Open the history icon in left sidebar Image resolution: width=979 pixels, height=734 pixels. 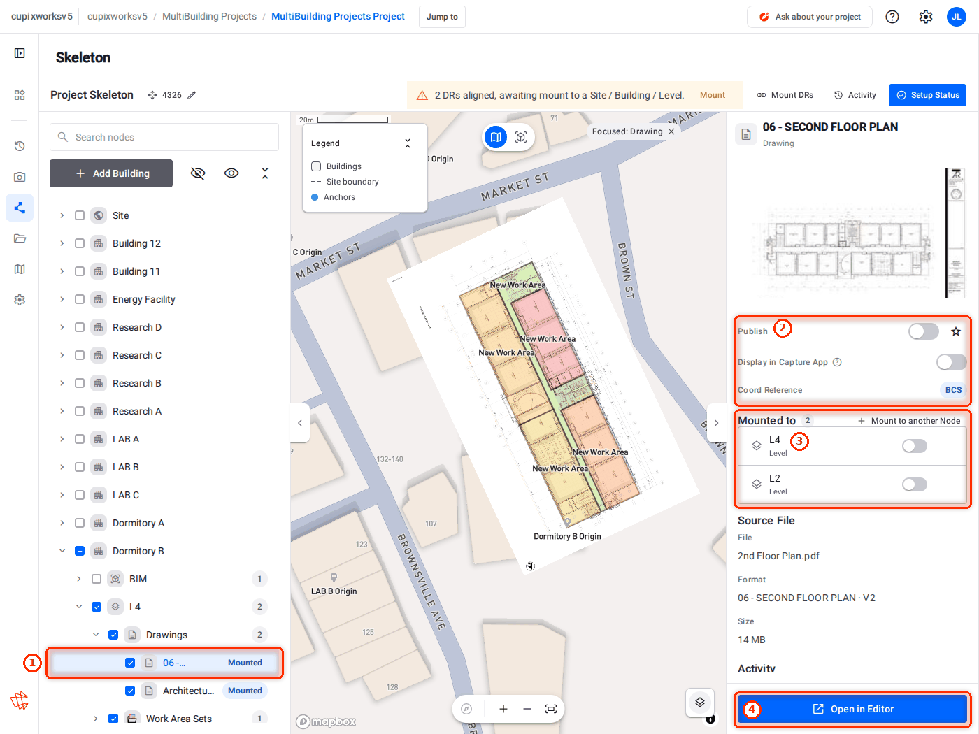pos(20,146)
